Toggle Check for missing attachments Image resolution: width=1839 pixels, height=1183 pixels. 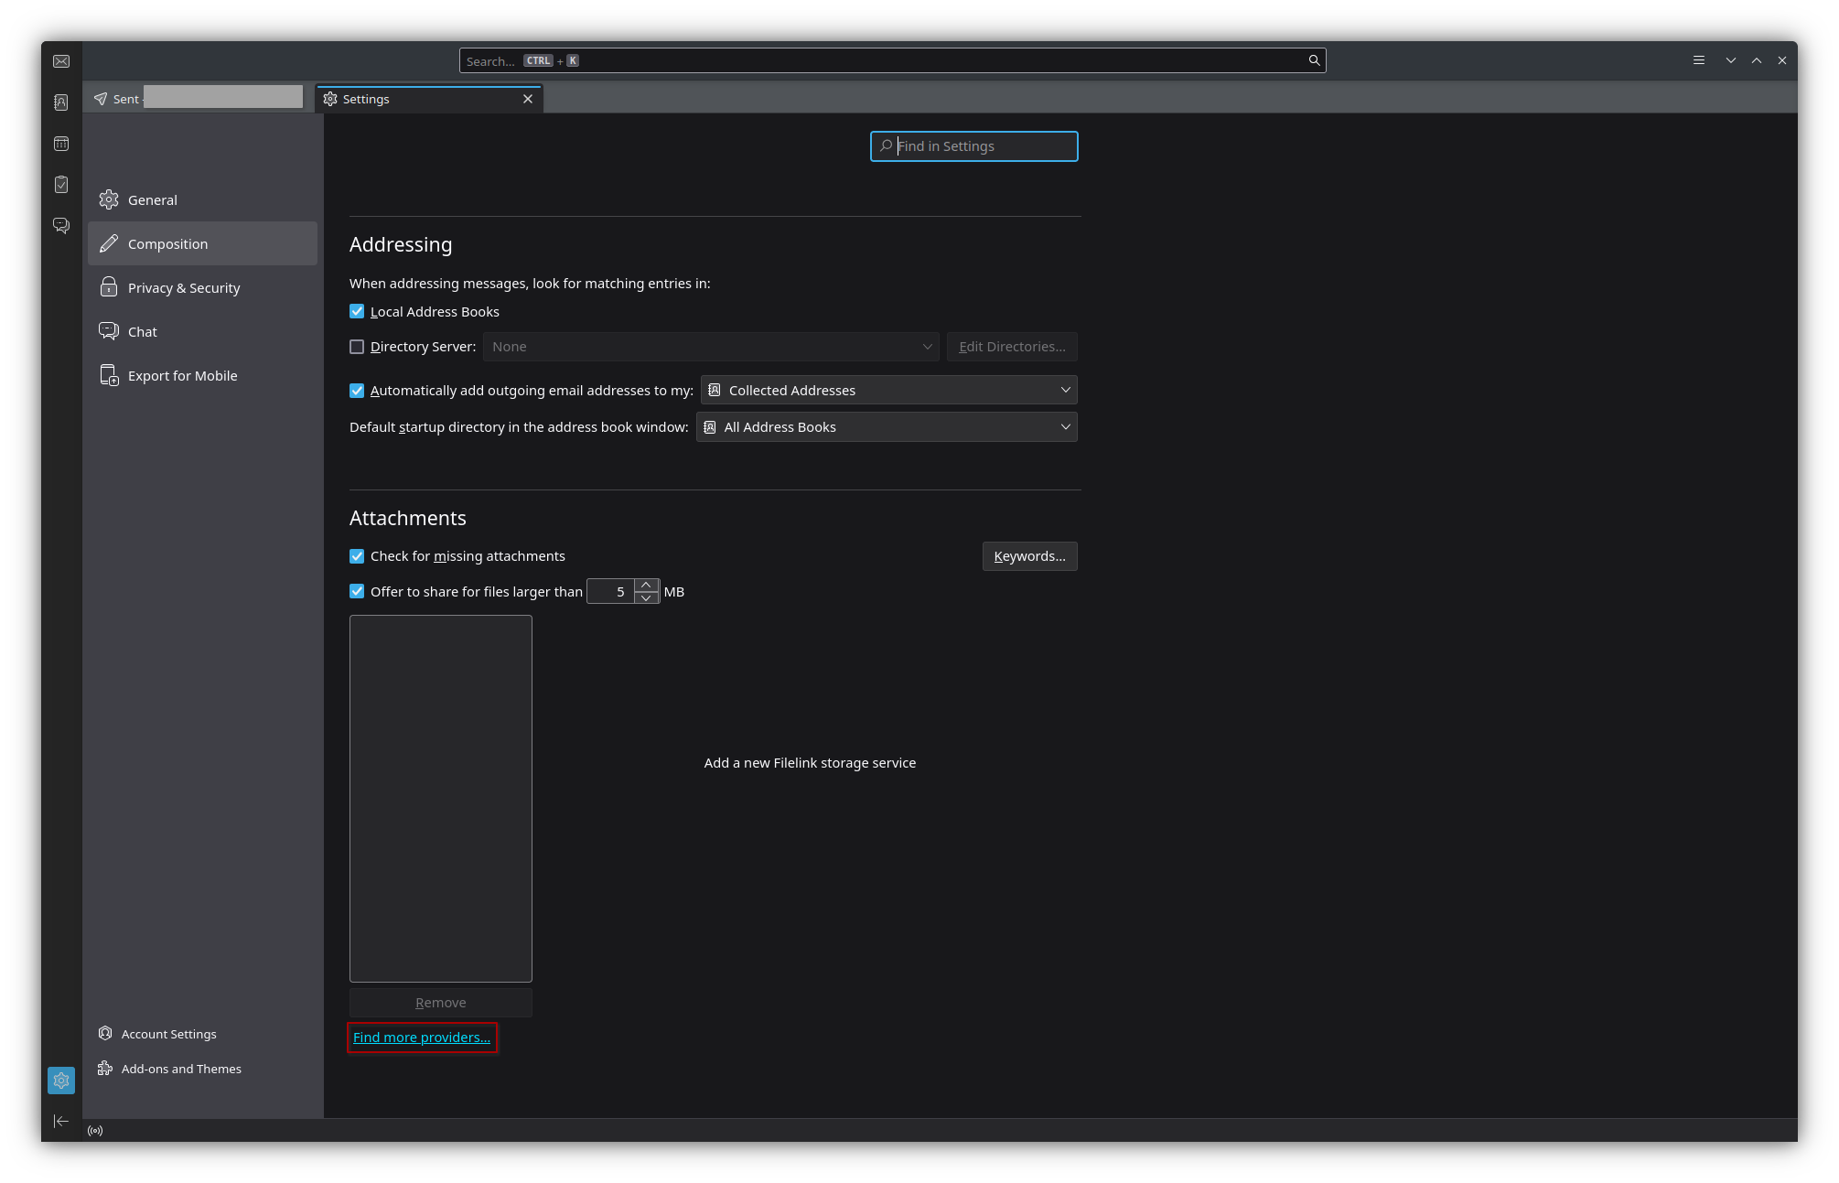point(357,556)
